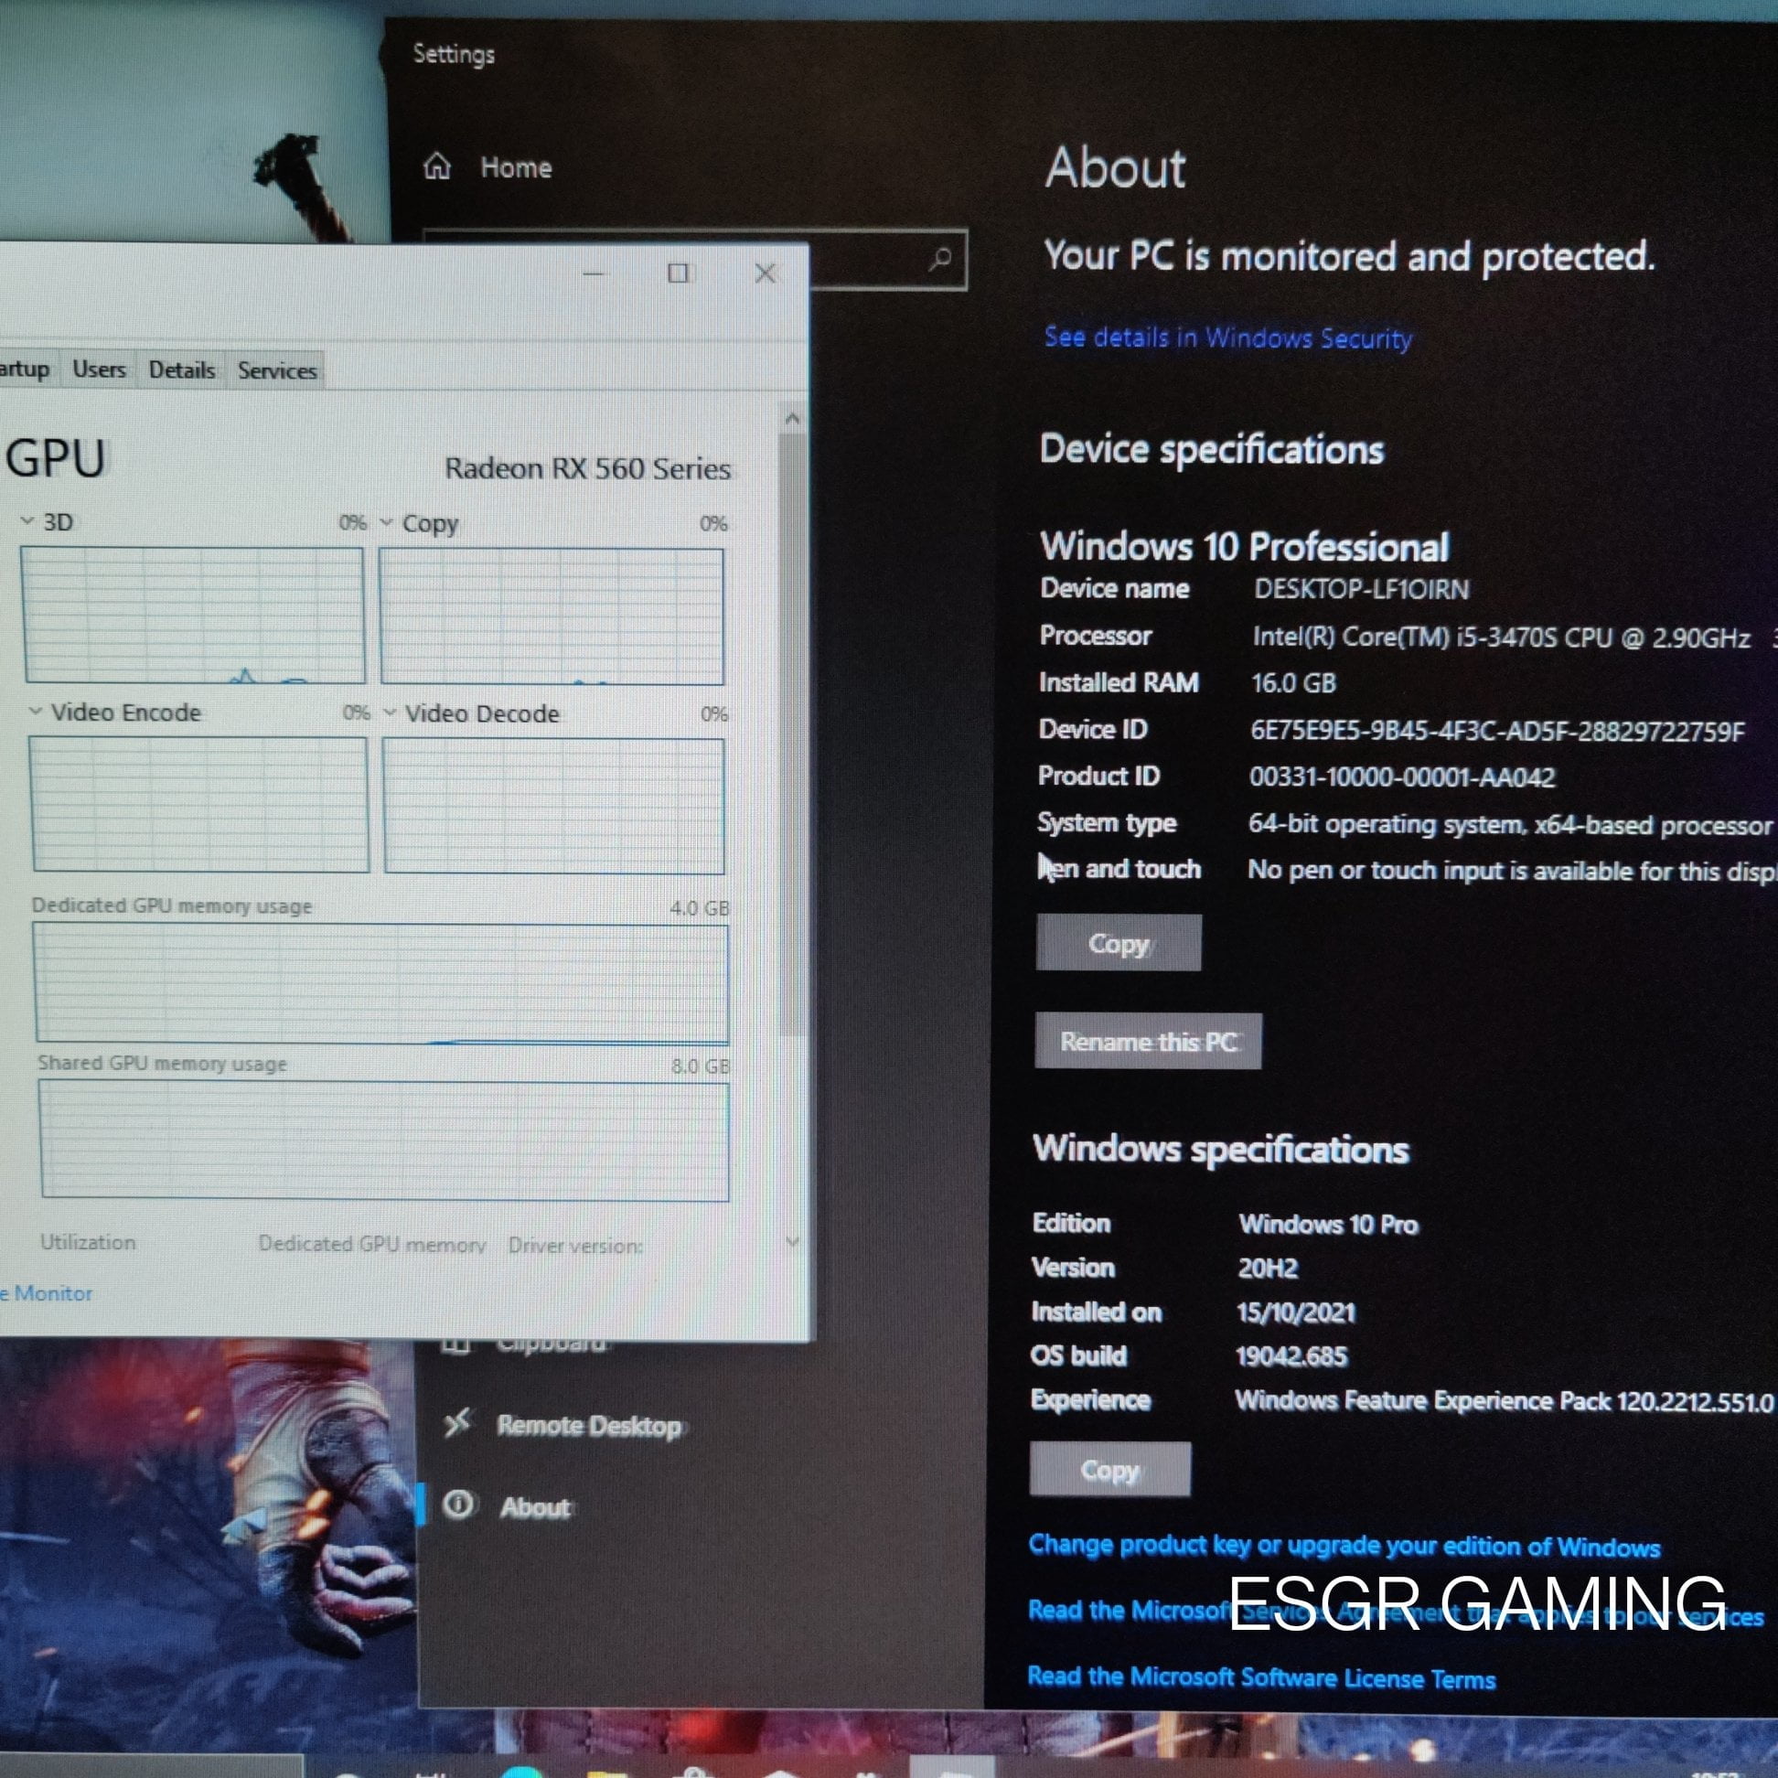Click the Device ID value
This screenshot has height=1778, width=1778.
point(1496,732)
